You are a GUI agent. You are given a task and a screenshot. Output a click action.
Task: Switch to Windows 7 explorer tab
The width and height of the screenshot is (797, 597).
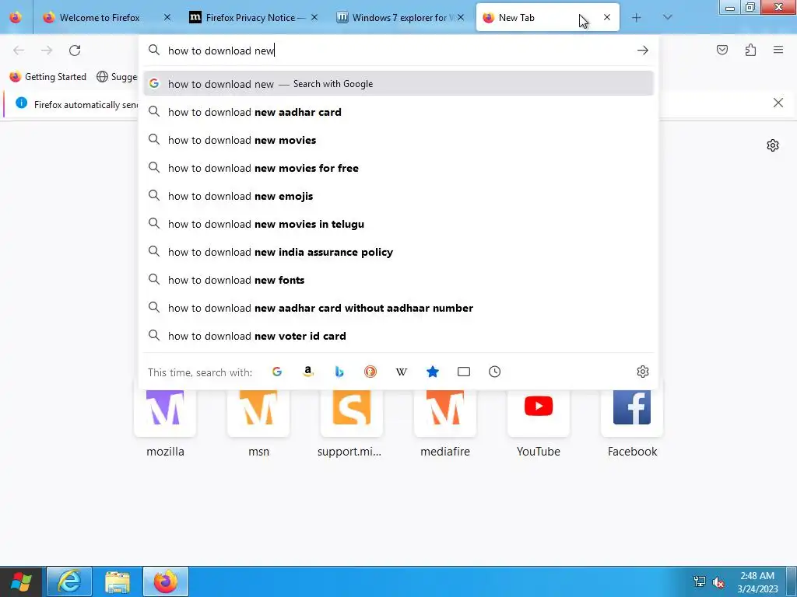399,18
